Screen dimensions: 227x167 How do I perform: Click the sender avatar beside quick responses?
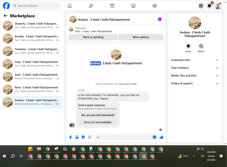(72, 125)
